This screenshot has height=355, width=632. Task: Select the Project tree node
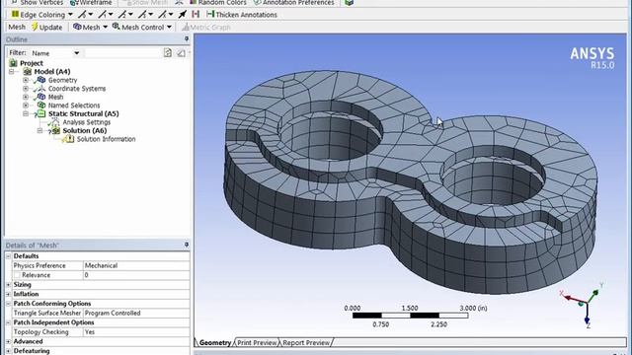coord(32,63)
